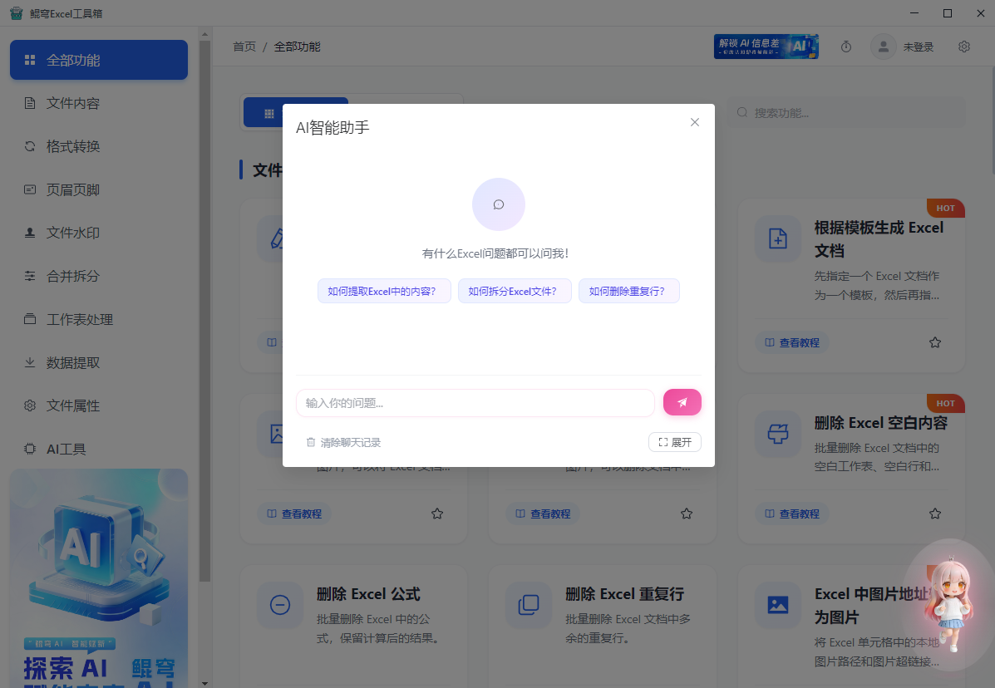Star the 删除 Excel 空白内容 card
This screenshot has height=688, width=995.
(x=934, y=514)
